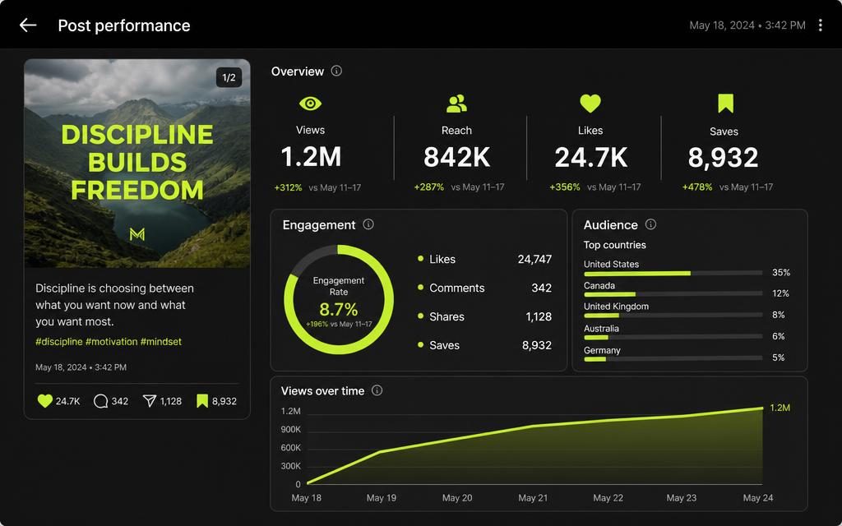
Task: Click the United Kingdom audience bar
Action: click(x=673, y=316)
